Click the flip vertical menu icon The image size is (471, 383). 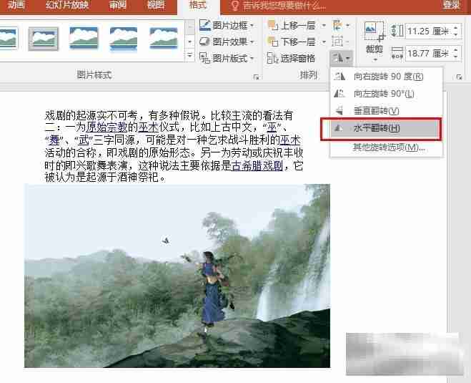pyautogui.click(x=339, y=111)
